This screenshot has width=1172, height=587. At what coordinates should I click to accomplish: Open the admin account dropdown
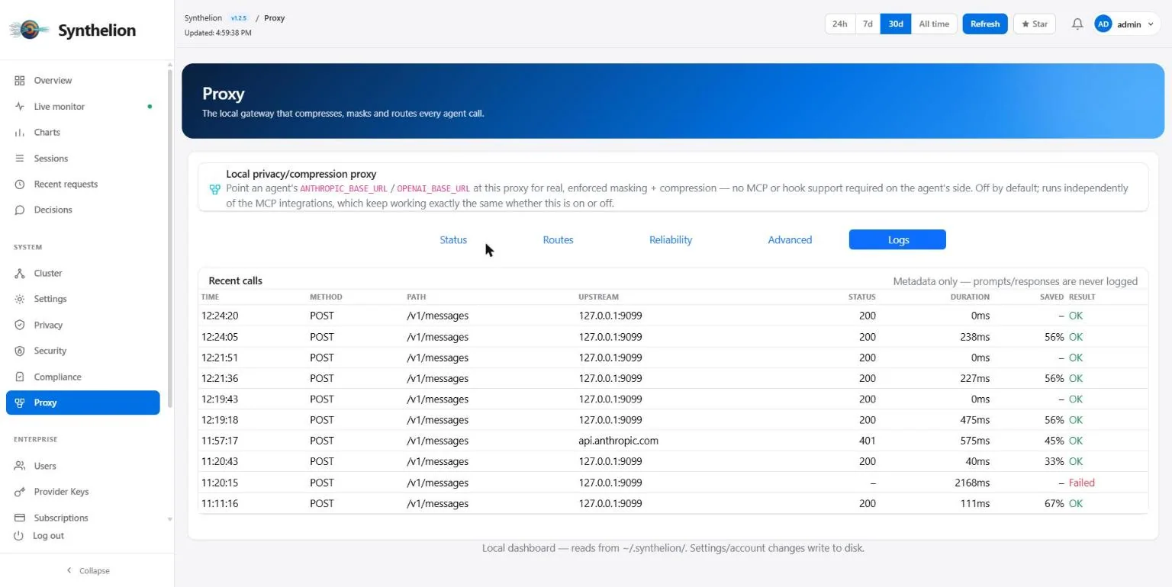(1126, 24)
